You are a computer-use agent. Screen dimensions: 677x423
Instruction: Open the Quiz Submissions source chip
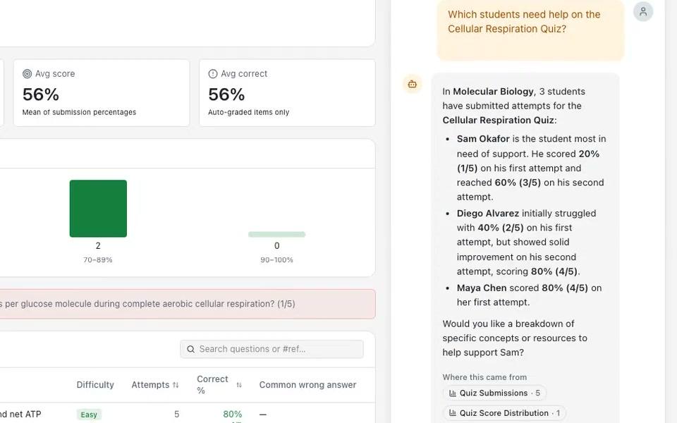tap(494, 393)
